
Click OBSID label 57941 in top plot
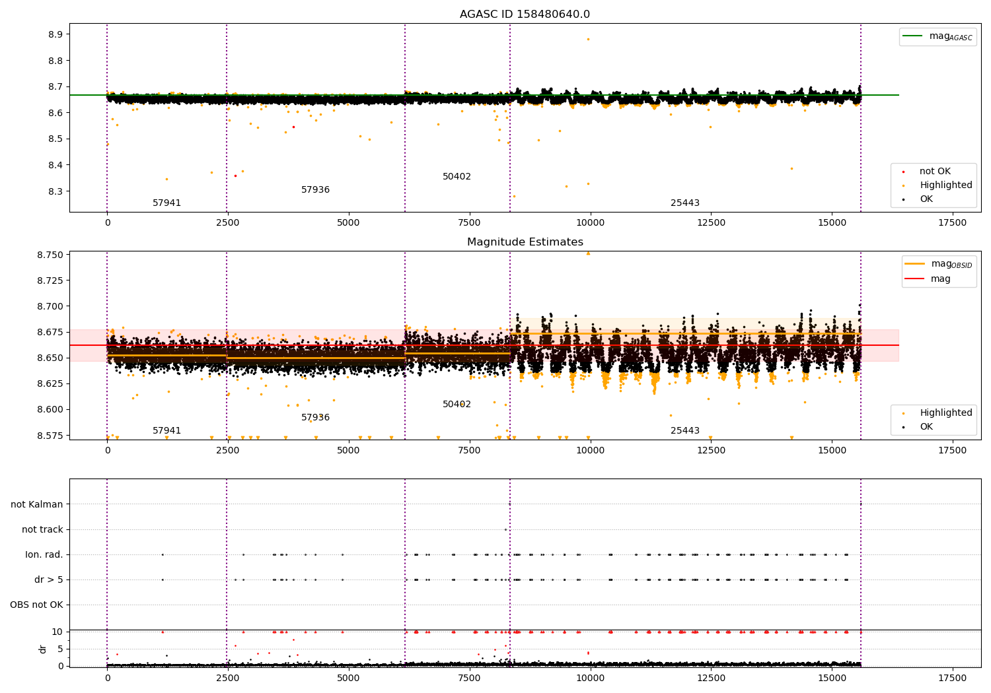click(166, 203)
